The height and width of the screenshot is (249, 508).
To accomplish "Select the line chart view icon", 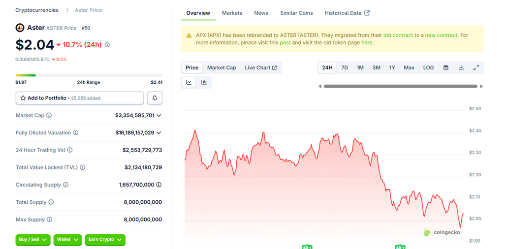I will (189, 83).
